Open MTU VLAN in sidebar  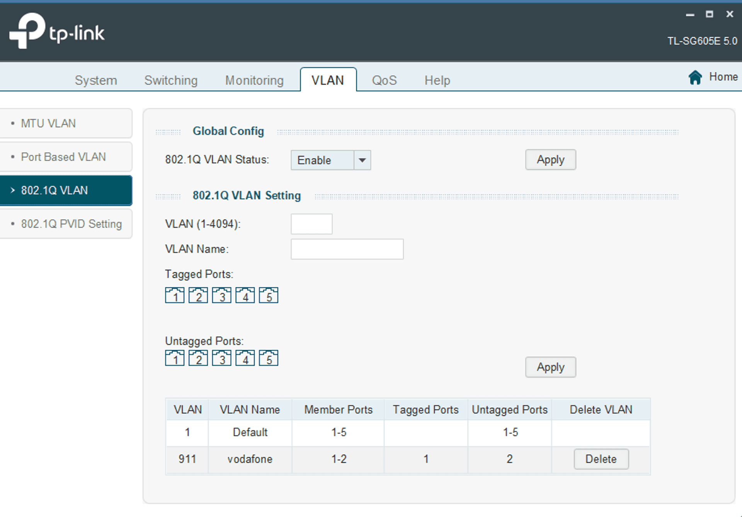[x=66, y=124]
